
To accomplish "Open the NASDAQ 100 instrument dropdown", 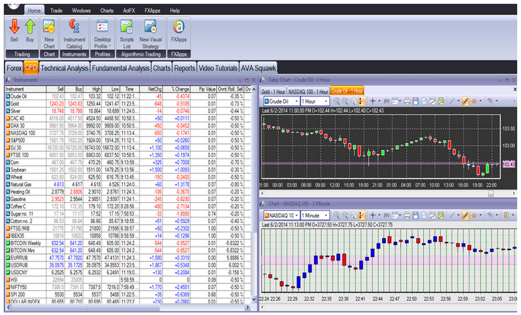I will point(296,215).
